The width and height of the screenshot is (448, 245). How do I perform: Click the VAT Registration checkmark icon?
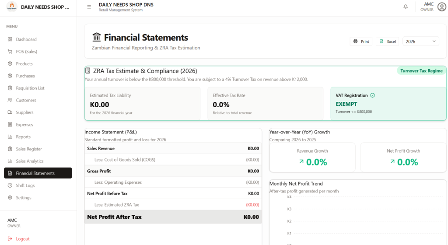coord(373,95)
